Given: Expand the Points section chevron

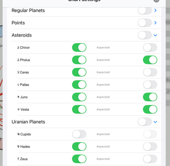Looking at the screenshot, I should (x=155, y=23).
